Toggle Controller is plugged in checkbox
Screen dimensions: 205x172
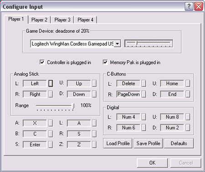pos(42,62)
